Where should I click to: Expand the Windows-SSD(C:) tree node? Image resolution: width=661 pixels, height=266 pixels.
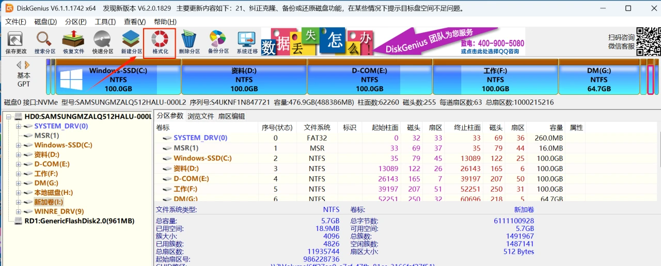point(19,145)
